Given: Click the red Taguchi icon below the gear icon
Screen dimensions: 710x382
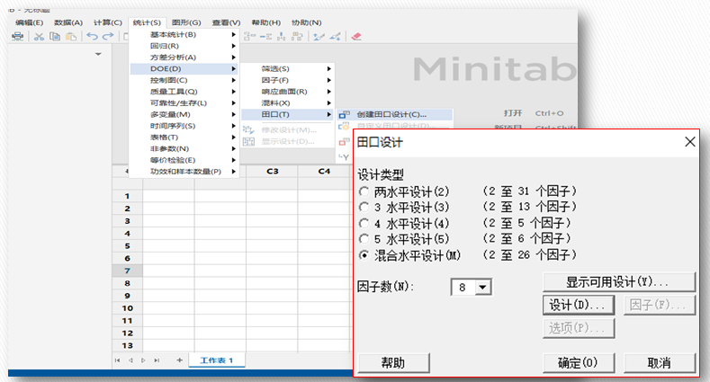Looking at the screenshot, I should click(x=344, y=142).
